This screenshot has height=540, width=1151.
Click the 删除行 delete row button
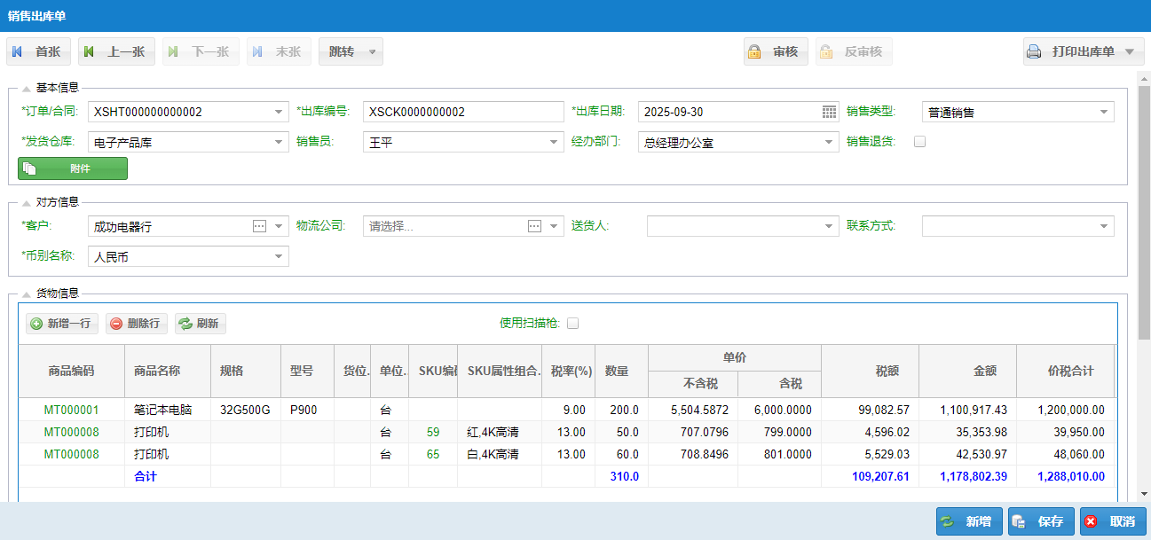[136, 324]
